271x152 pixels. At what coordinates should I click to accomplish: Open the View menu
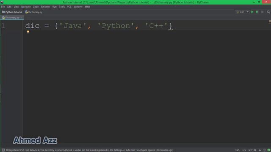coord(16,7)
